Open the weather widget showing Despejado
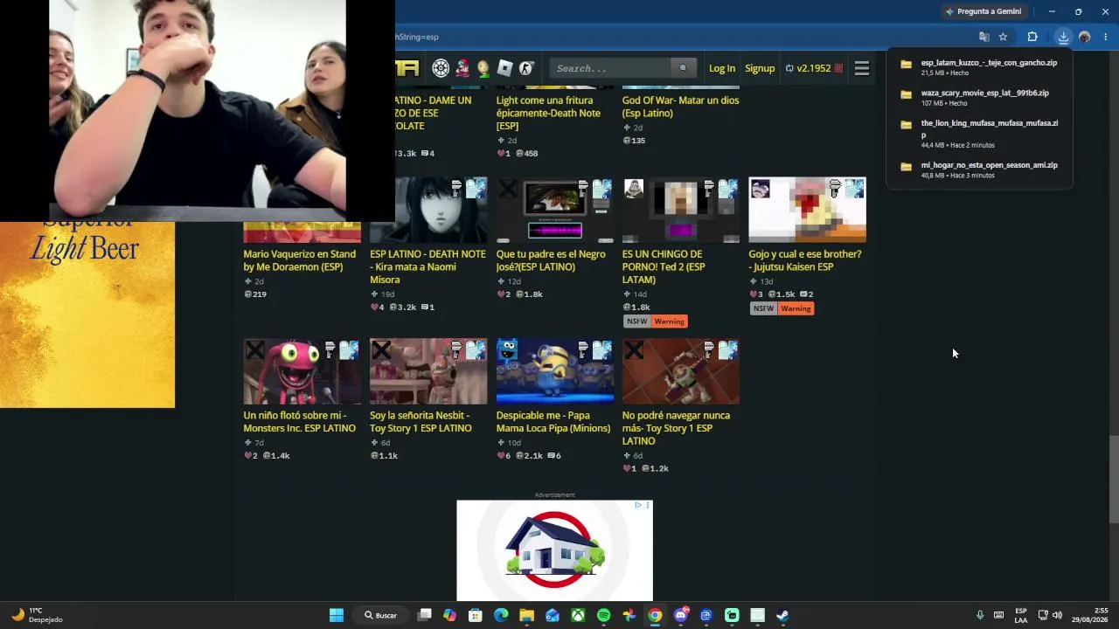 pyautogui.click(x=37, y=615)
